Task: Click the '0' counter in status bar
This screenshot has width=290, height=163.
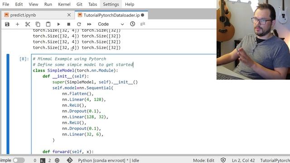Action: coord(35,160)
